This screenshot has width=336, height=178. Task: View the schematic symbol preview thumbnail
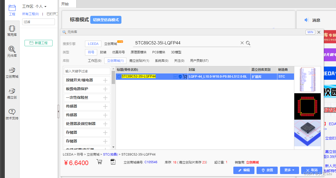tap(307, 80)
